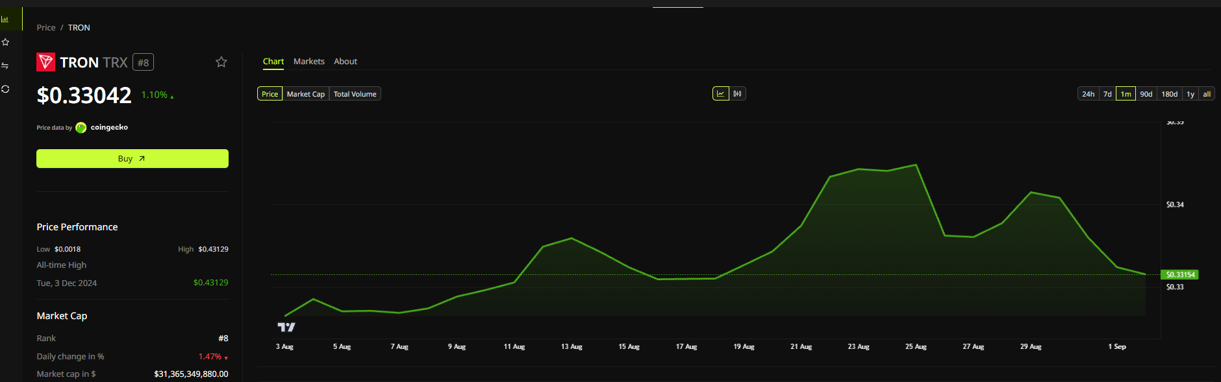The image size is (1221, 382).
Task: Switch to line chart view
Action: tap(721, 94)
